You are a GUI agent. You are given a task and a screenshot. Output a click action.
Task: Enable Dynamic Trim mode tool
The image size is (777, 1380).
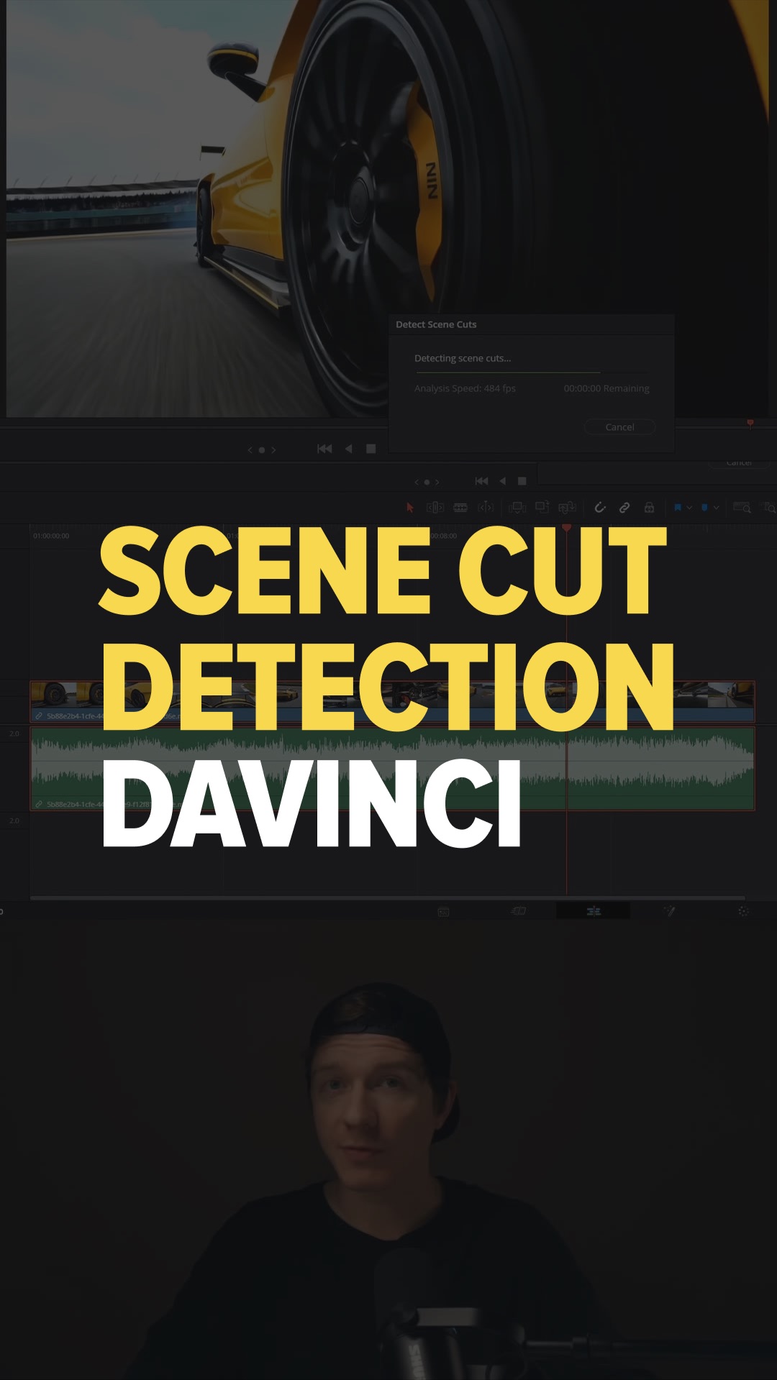486,508
